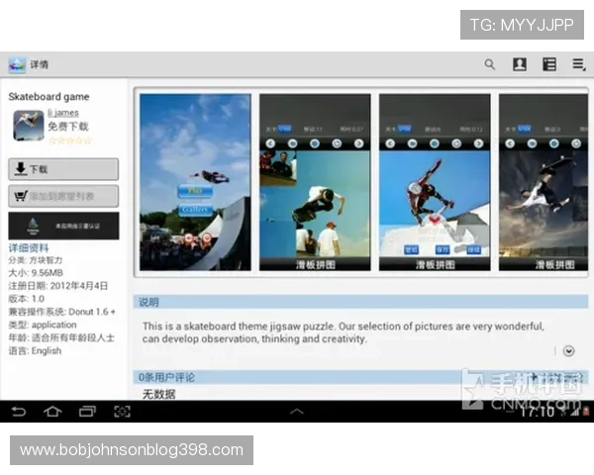Open the first skateboard screenshot thumbnail

(x=195, y=182)
